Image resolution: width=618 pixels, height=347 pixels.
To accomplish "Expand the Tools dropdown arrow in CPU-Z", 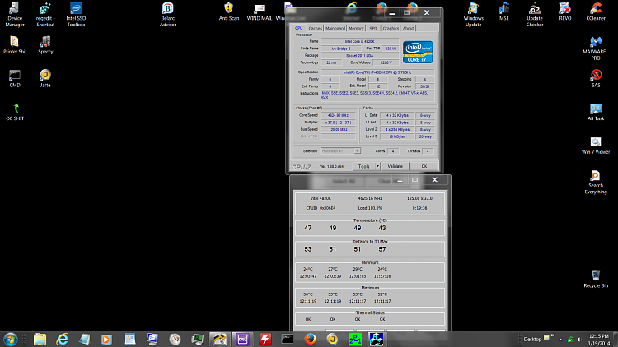I will click(x=377, y=166).
